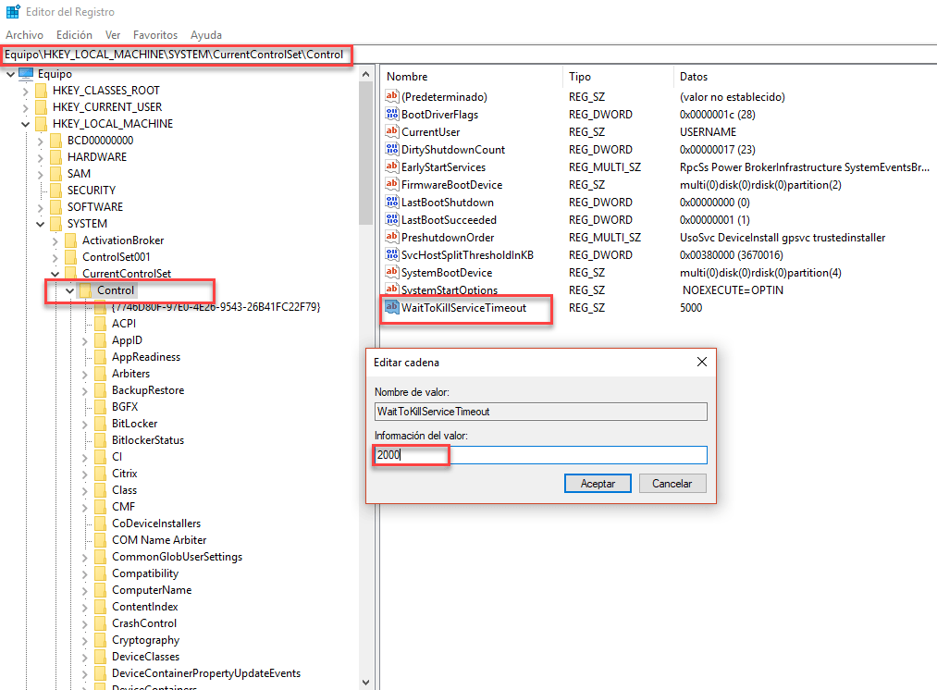
Task: Select the CrashControl key in tree
Action: coord(144,623)
